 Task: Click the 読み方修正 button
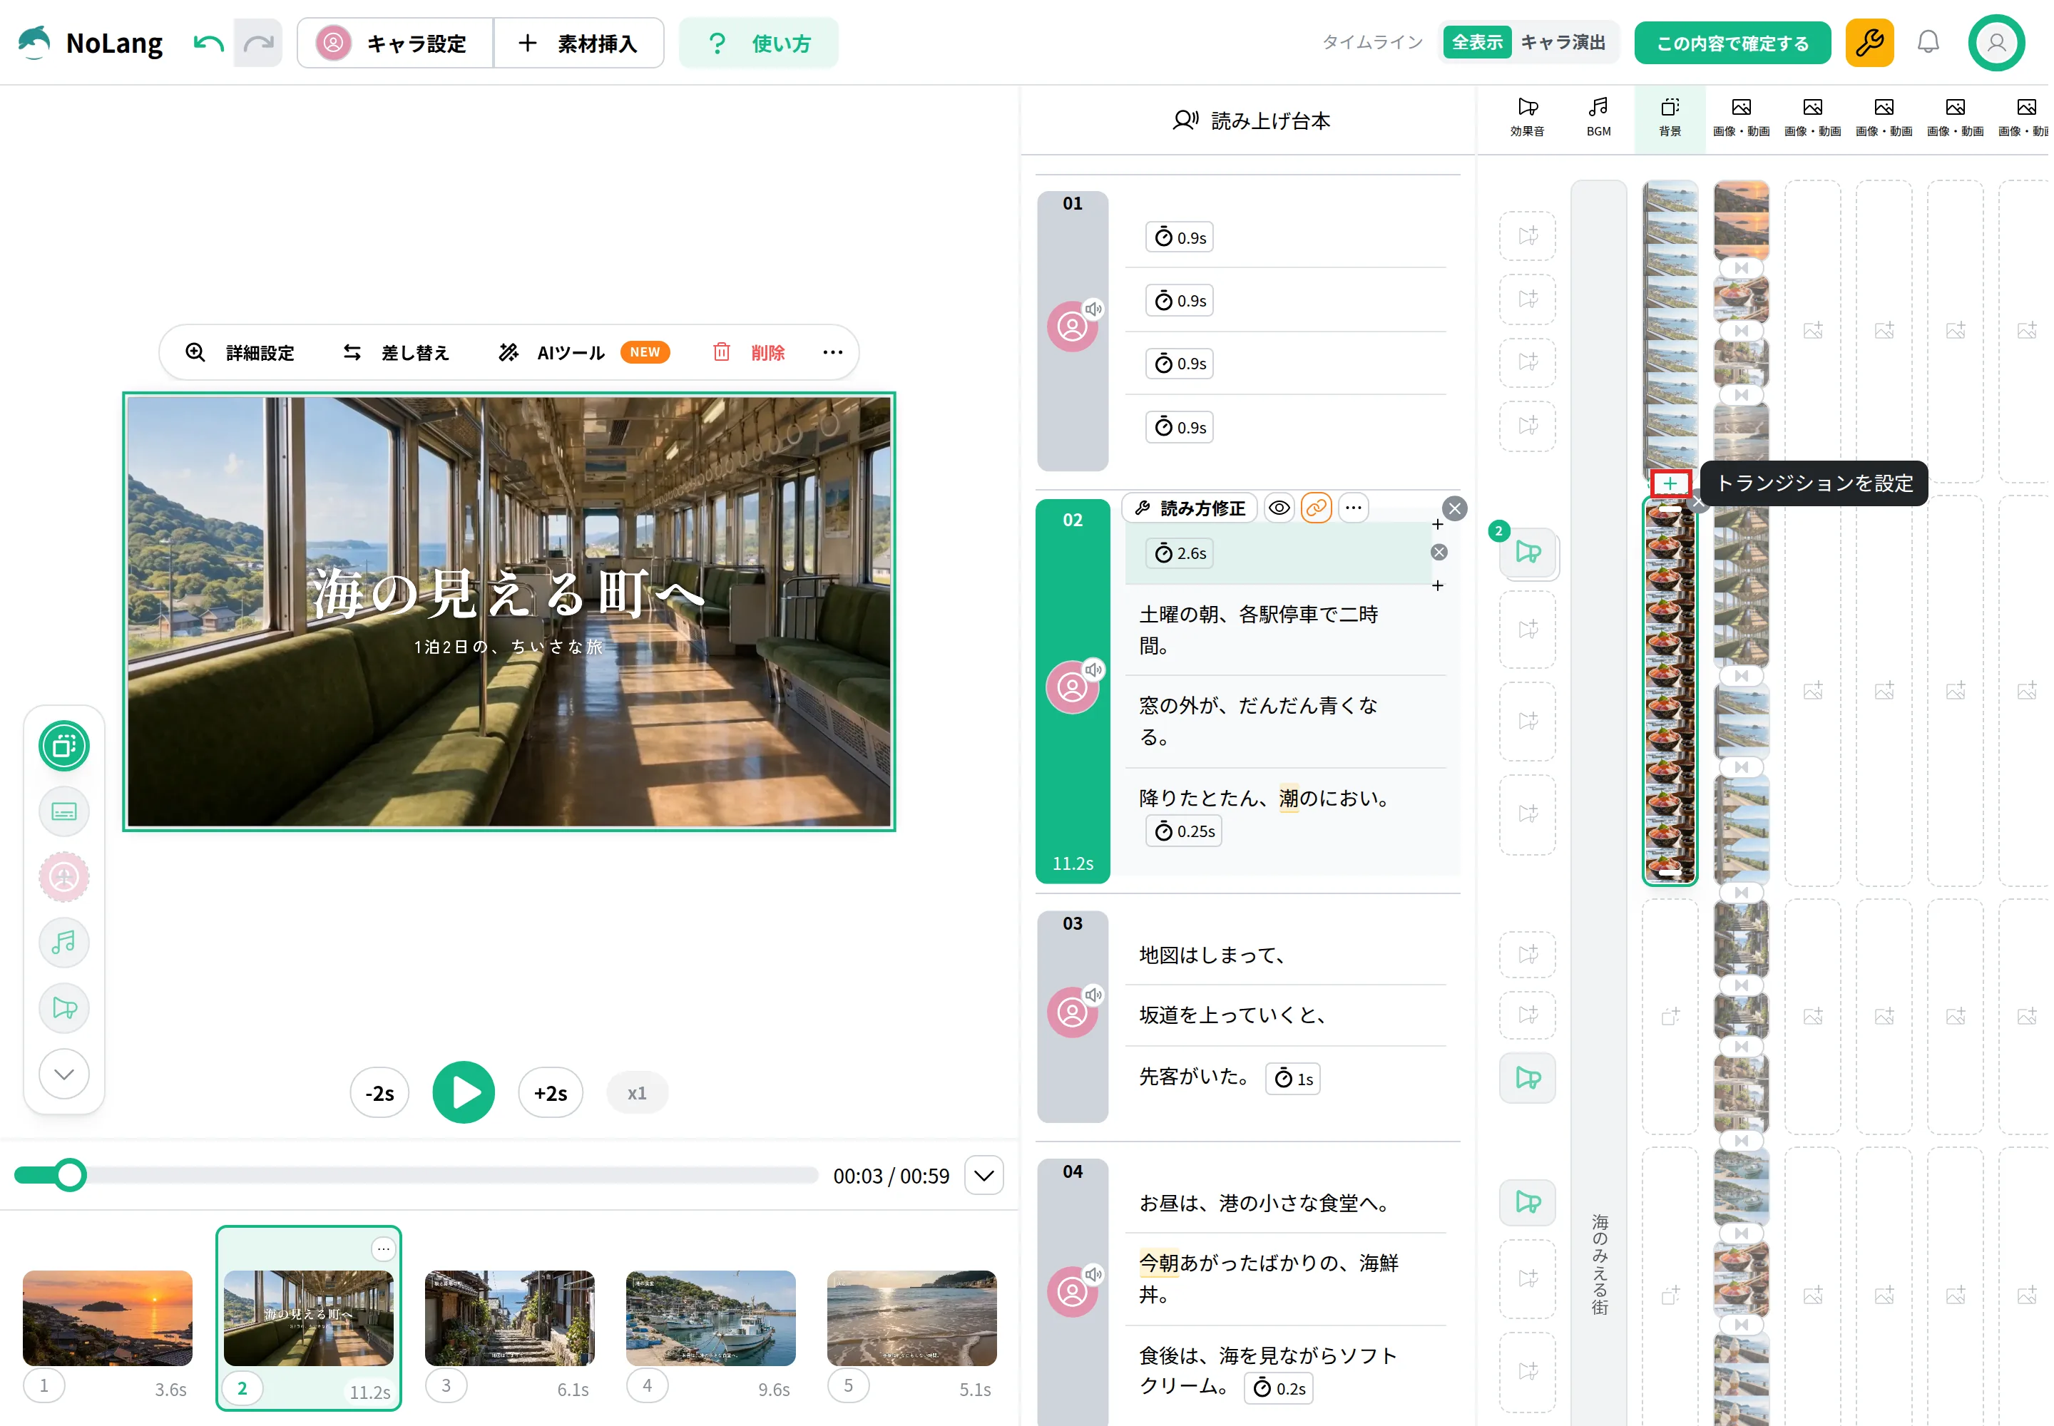[1190, 508]
